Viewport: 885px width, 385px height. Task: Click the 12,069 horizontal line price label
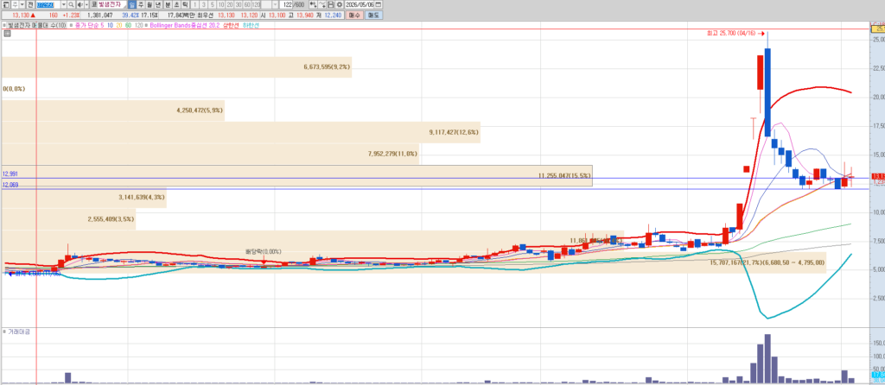tap(10, 185)
